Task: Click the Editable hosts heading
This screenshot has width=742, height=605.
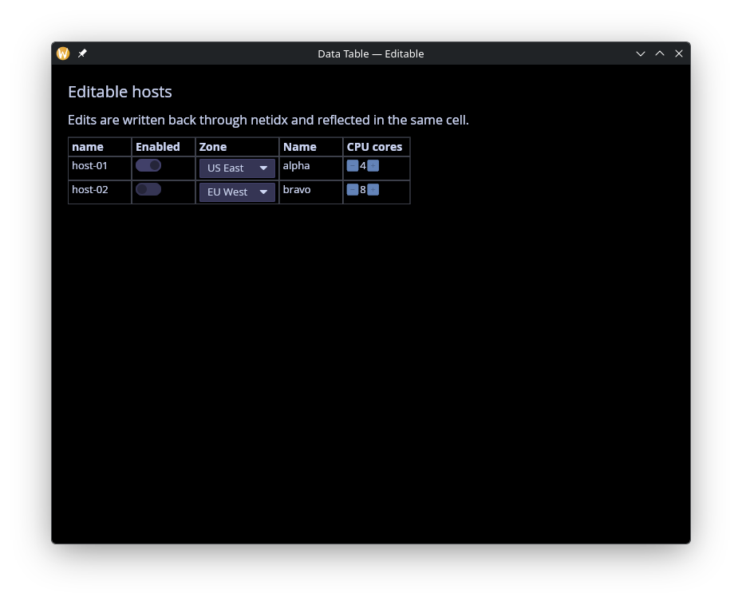Action: pos(120,92)
